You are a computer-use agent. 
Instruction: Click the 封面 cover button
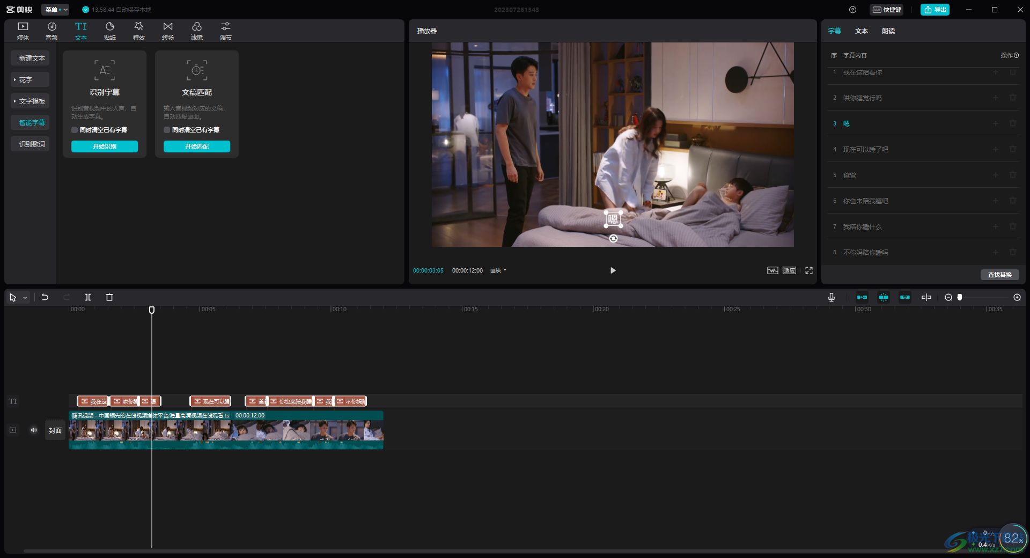[x=55, y=430]
